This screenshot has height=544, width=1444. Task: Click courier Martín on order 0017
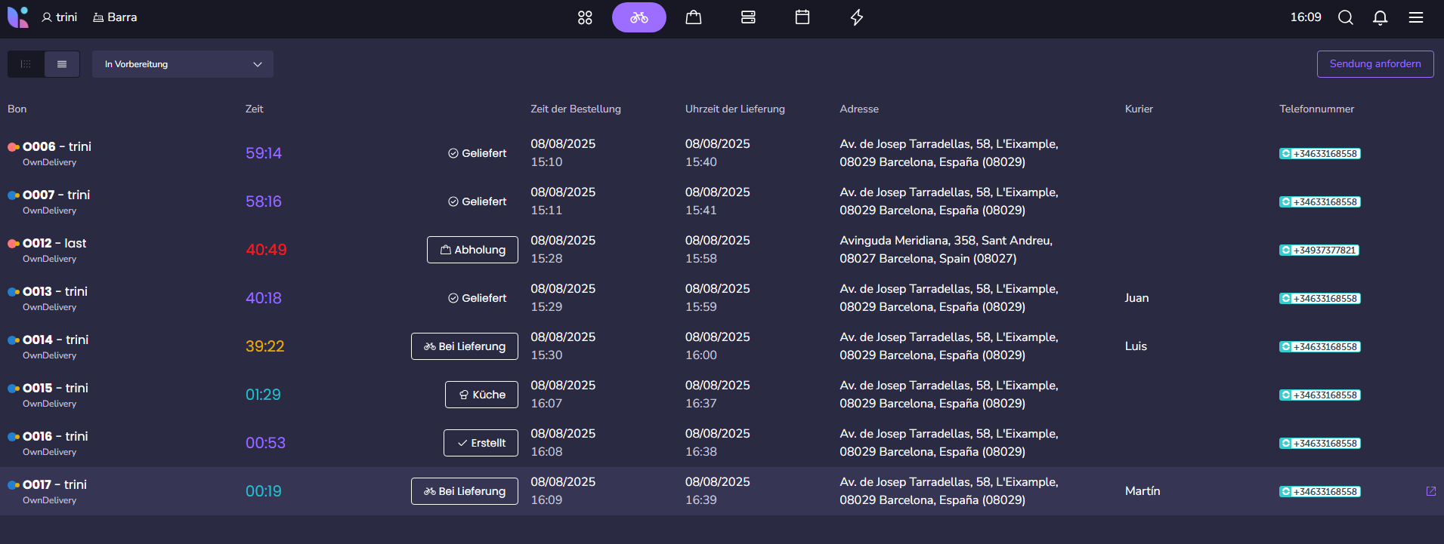point(1143,491)
